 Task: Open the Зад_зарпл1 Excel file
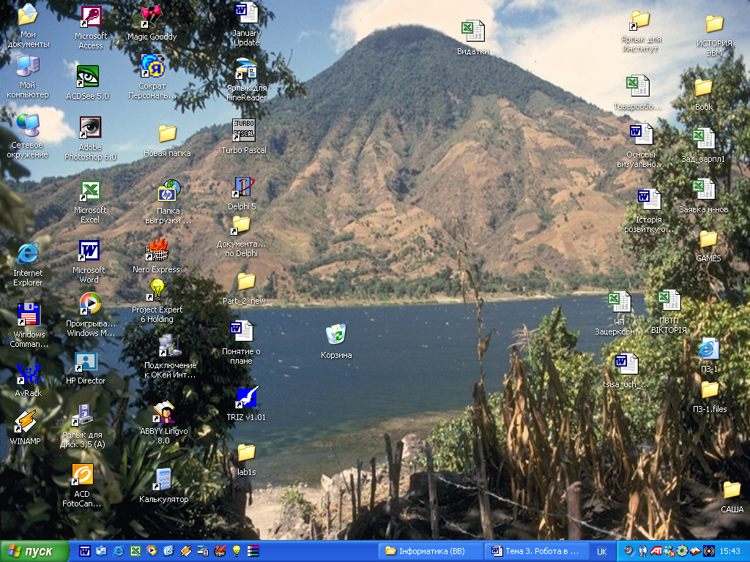pos(704,138)
